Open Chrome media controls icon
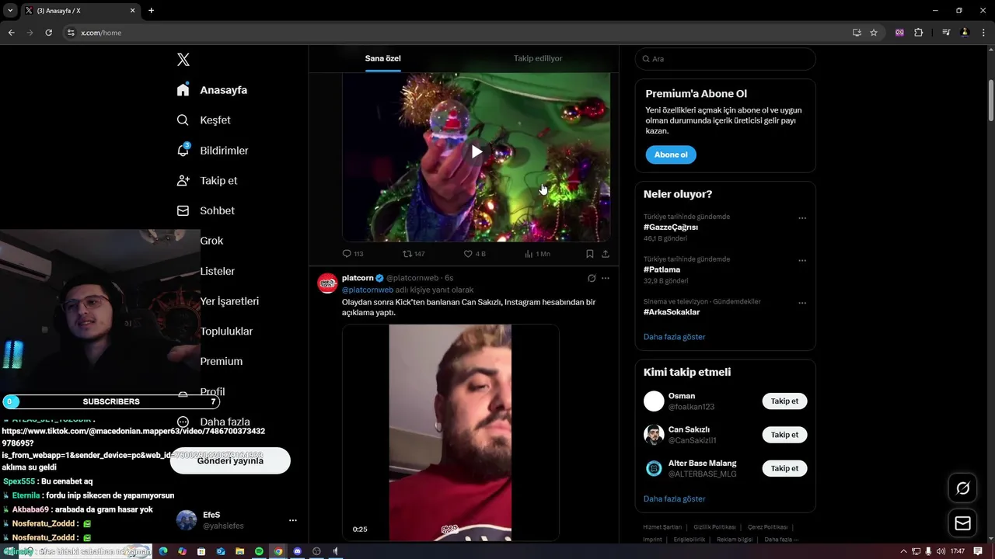The height and width of the screenshot is (559, 995). tap(946, 33)
